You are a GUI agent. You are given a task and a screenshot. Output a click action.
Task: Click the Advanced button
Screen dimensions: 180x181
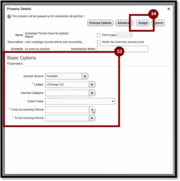click(123, 23)
